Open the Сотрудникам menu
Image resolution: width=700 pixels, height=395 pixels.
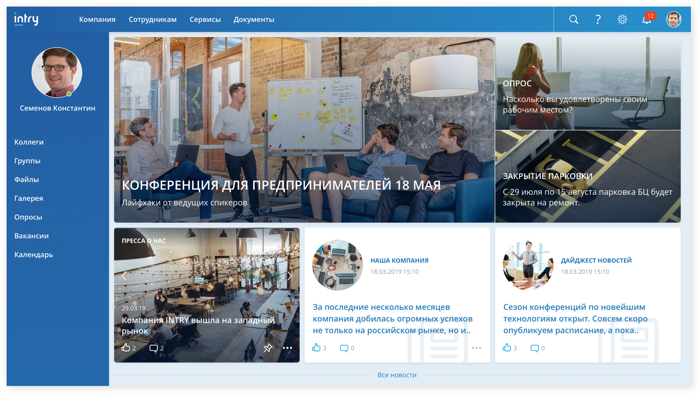click(x=153, y=19)
